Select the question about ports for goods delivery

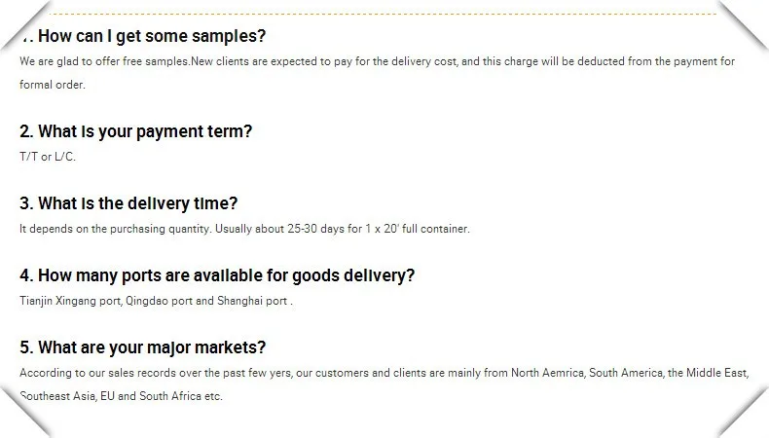217,275
